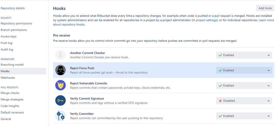Go to Branch permissions settings
This screenshot has width=276, height=127.
(x=14, y=30)
